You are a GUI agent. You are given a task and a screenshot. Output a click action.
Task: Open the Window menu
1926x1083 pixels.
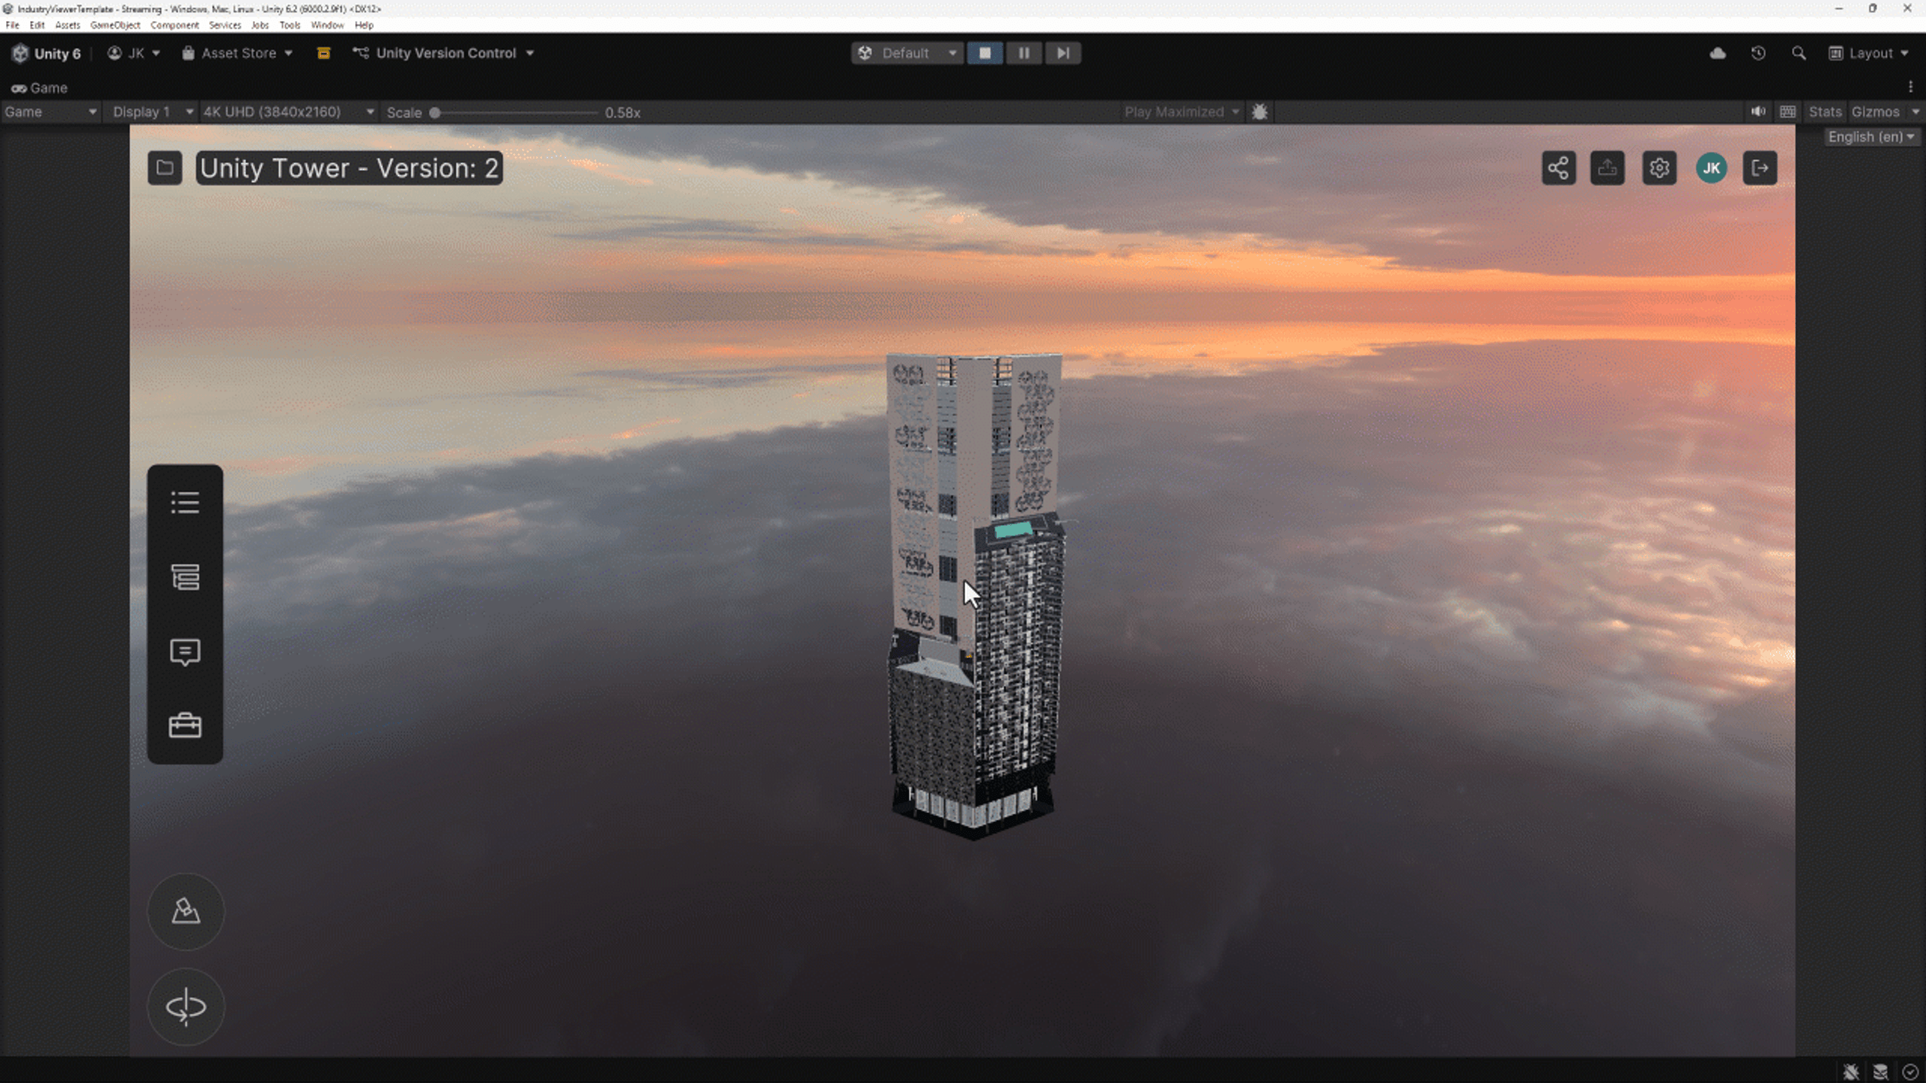327,25
